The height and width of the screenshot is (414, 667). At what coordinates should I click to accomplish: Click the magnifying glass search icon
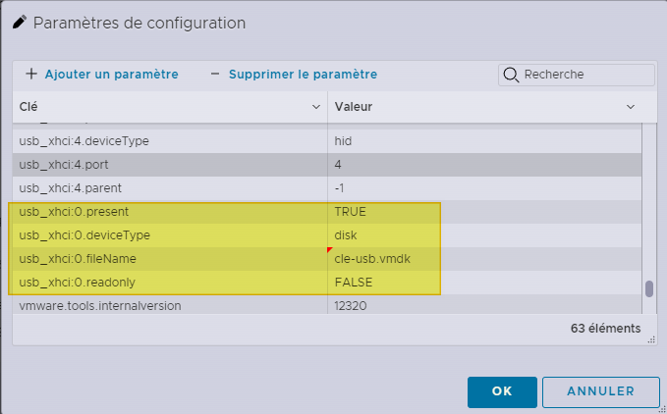tap(512, 75)
